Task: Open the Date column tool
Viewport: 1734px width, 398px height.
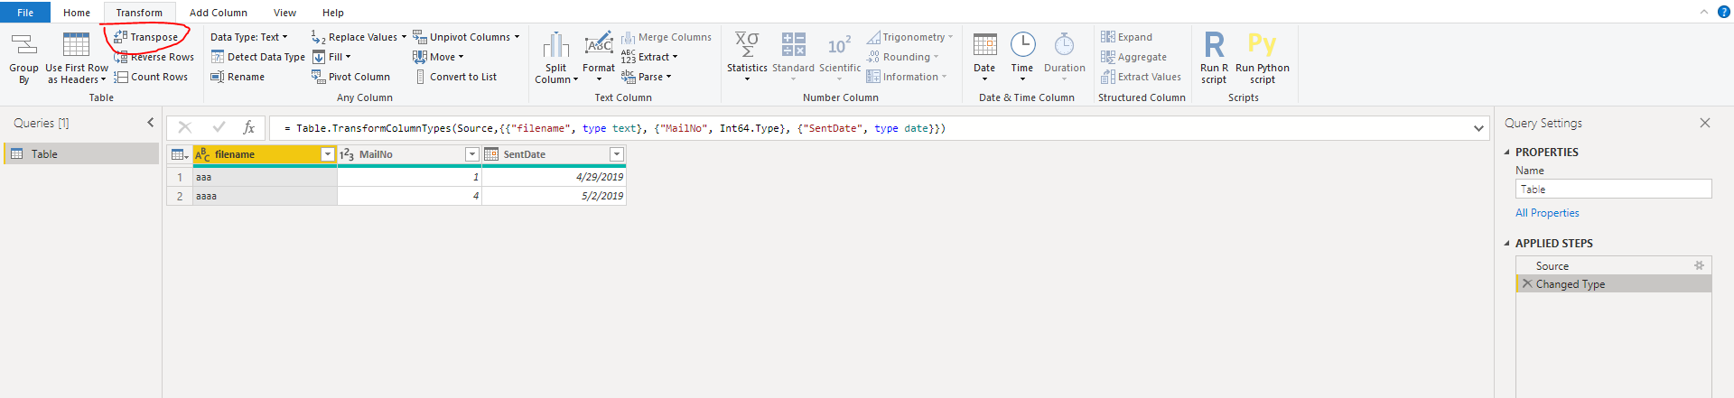Action: pos(984,58)
